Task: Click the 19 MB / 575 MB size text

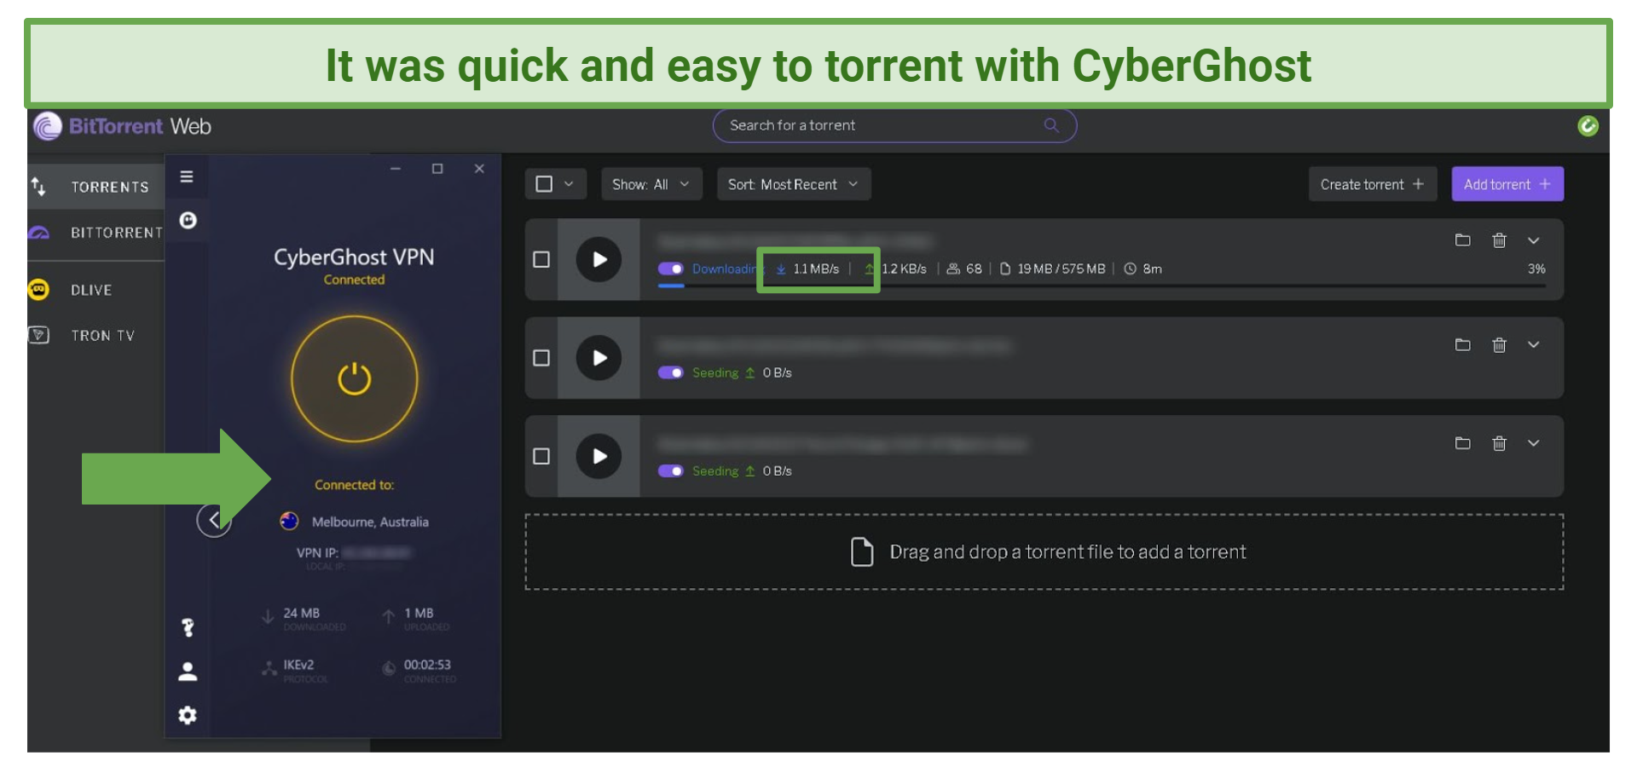Action: [x=1061, y=268]
